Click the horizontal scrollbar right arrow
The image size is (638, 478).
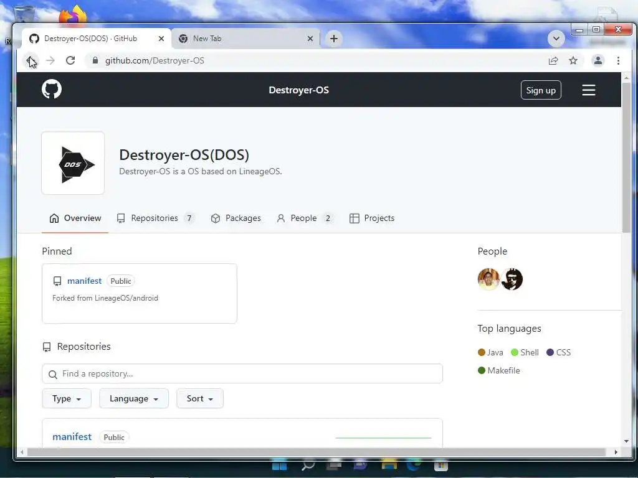[x=616, y=452]
